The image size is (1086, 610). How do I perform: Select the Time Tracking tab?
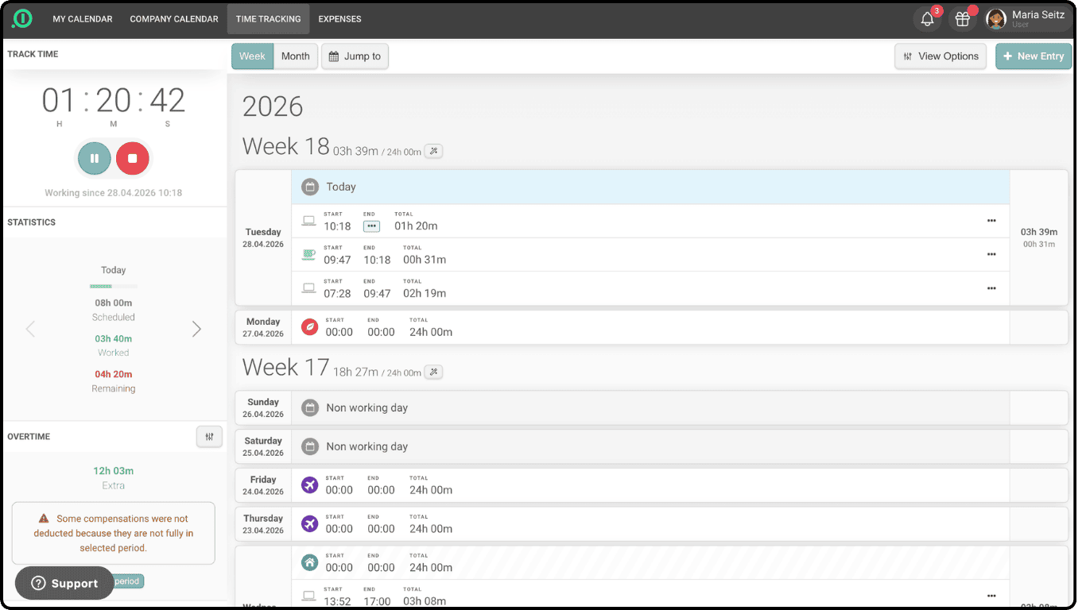(x=268, y=19)
